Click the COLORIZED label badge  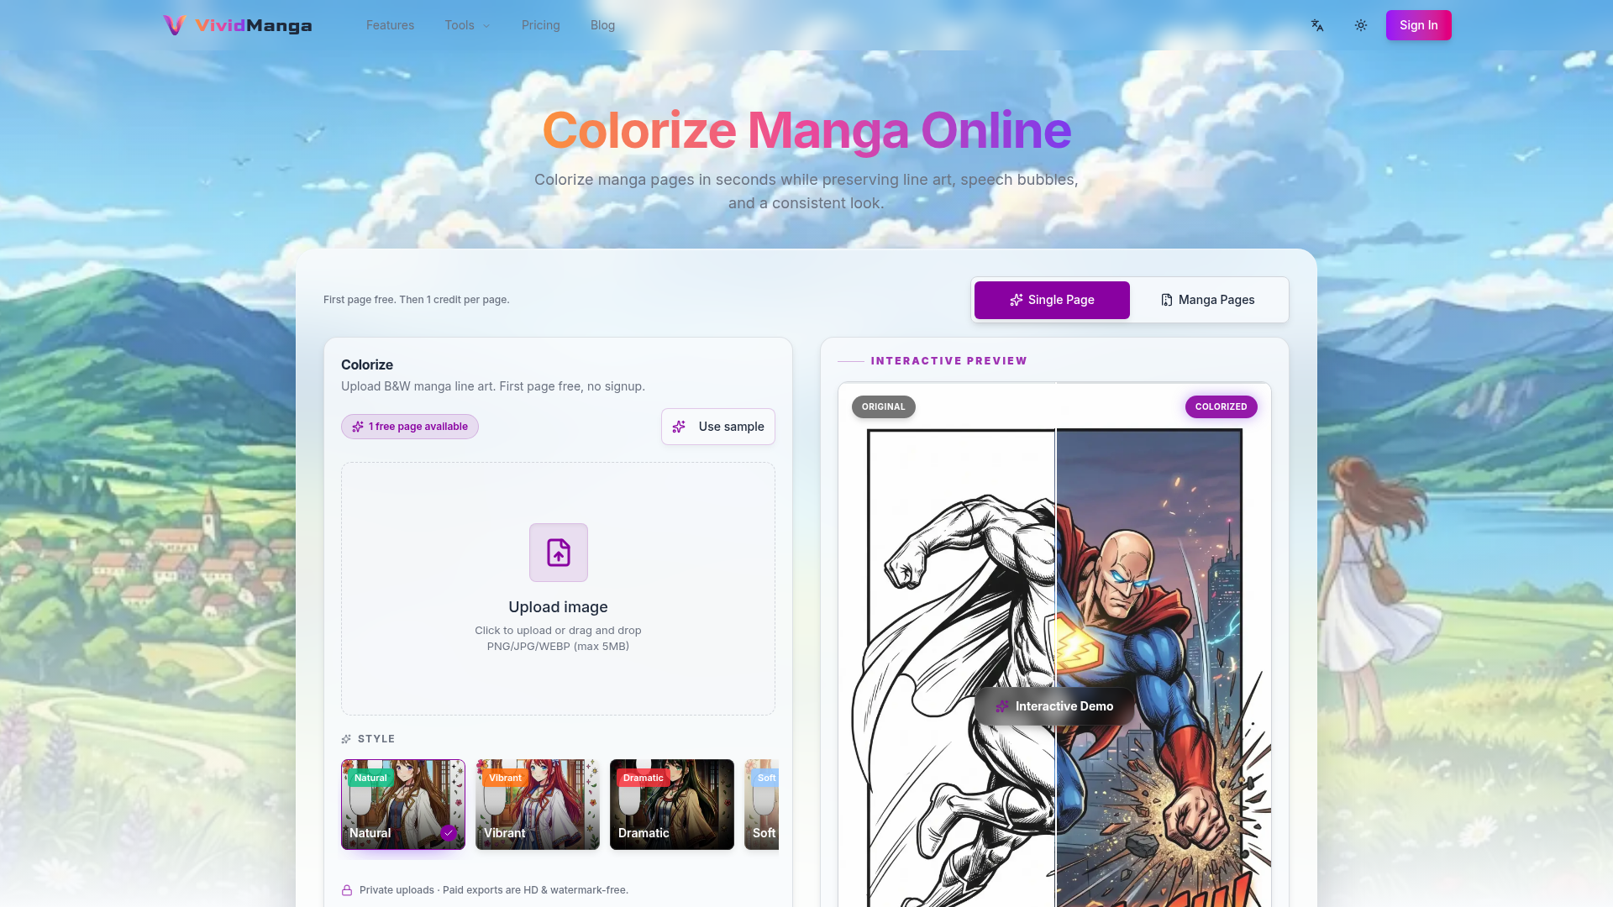pos(1222,406)
